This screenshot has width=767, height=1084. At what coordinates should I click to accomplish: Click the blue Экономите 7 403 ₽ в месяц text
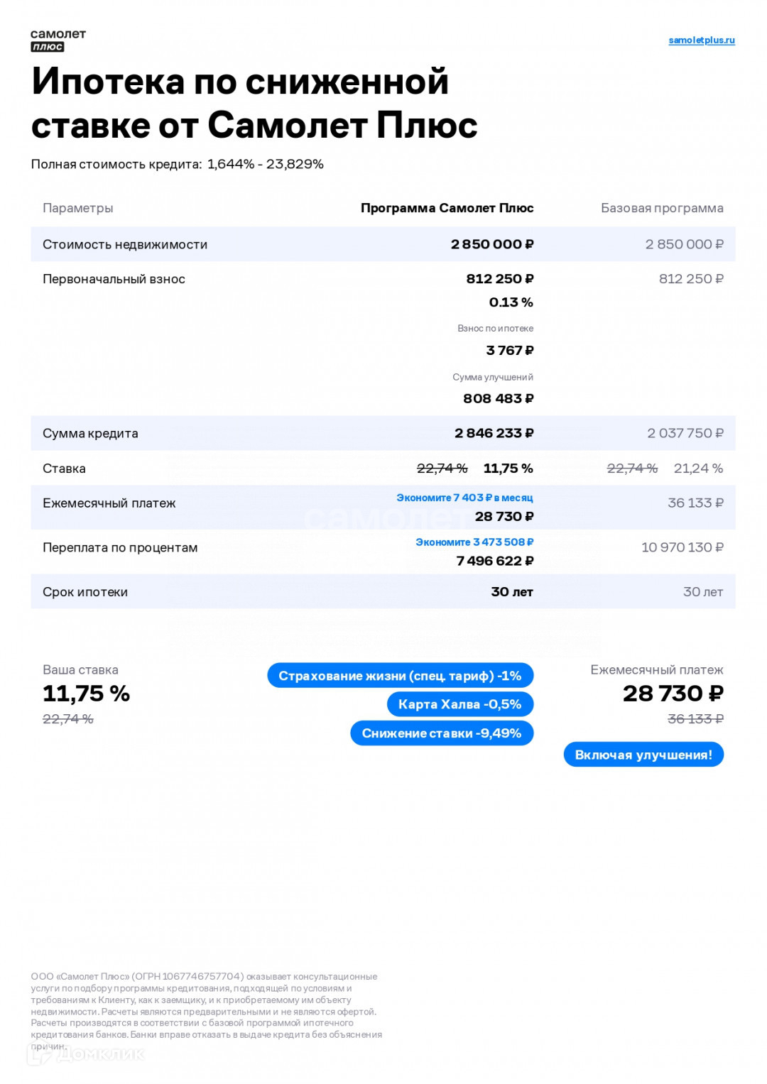tap(464, 498)
